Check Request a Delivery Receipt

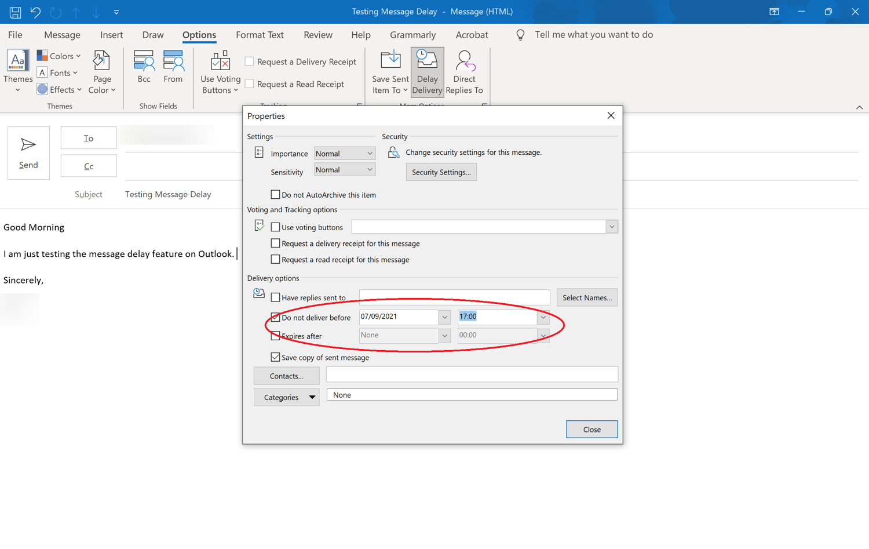pyautogui.click(x=249, y=61)
